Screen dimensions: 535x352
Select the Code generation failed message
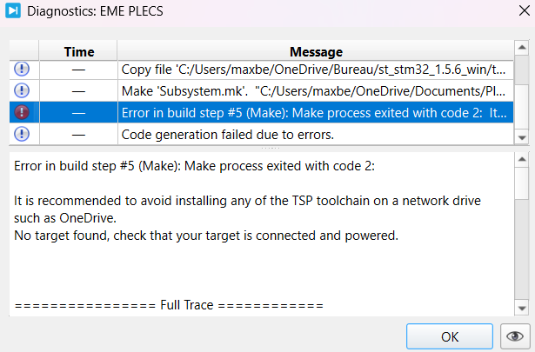(x=313, y=134)
